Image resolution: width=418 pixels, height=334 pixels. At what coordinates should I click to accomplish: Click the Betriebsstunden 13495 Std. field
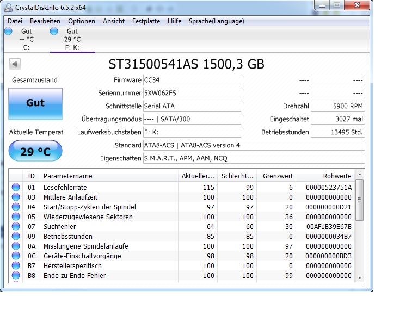(x=338, y=132)
